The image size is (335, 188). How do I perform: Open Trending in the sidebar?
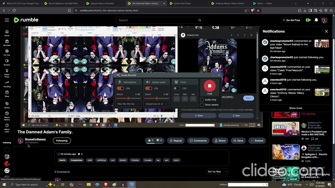tap(7, 84)
